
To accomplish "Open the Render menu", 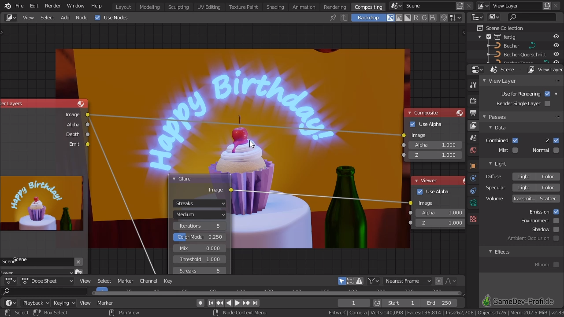I will pyautogui.click(x=52, y=6).
